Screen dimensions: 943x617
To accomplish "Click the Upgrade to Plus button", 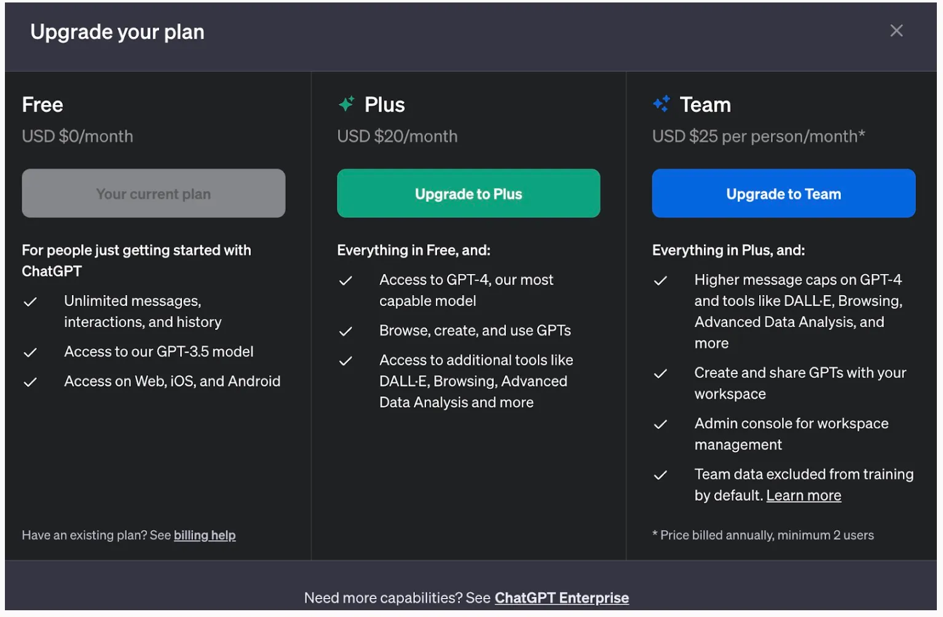I will [468, 194].
